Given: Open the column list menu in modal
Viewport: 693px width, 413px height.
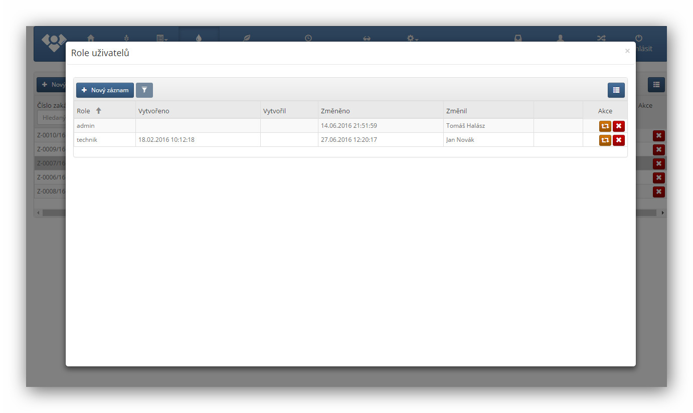Looking at the screenshot, I should 616,90.
